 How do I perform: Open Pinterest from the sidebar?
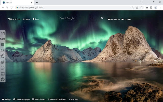tap(3, 56)
